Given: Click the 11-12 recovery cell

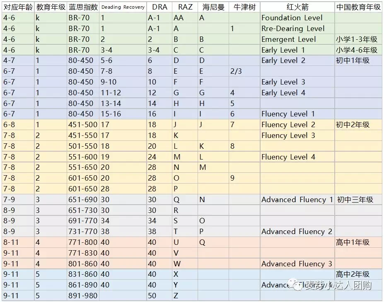Looking at the screenshot, I should click(123, 92).
